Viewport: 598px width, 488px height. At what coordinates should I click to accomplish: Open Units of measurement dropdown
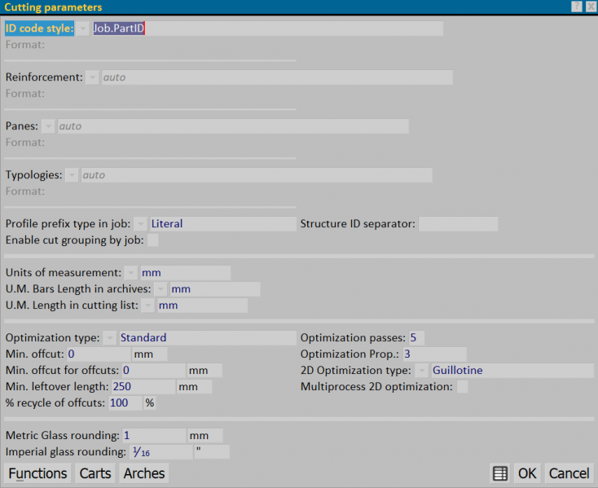point(131,273)
